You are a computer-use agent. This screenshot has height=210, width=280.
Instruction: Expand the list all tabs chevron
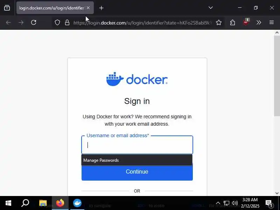pos(211,8)
